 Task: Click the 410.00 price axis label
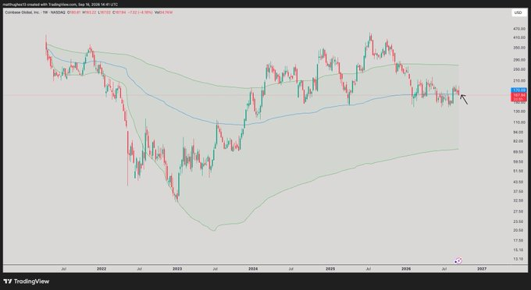coord(519,37)
